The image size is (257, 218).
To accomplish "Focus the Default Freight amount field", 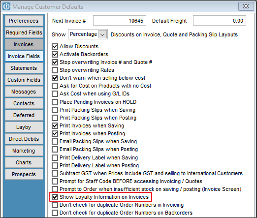I will click(220, 21).
